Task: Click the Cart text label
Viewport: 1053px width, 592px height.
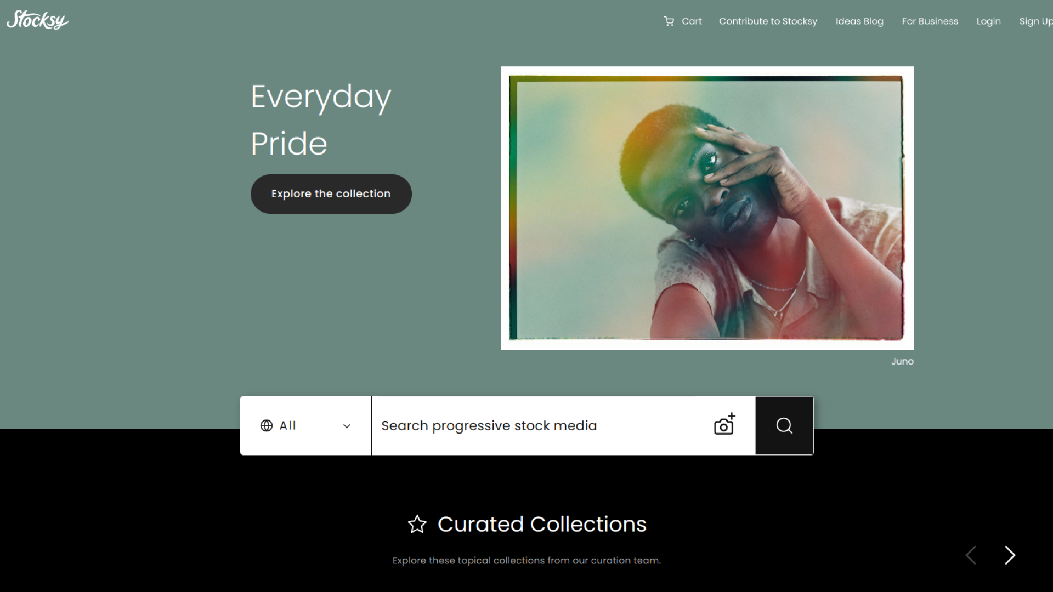Action: (x=692, y=21)
